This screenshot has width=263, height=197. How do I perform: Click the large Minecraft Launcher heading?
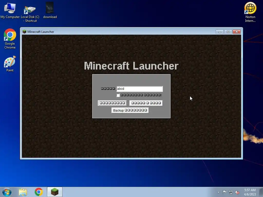coord(131,66)
